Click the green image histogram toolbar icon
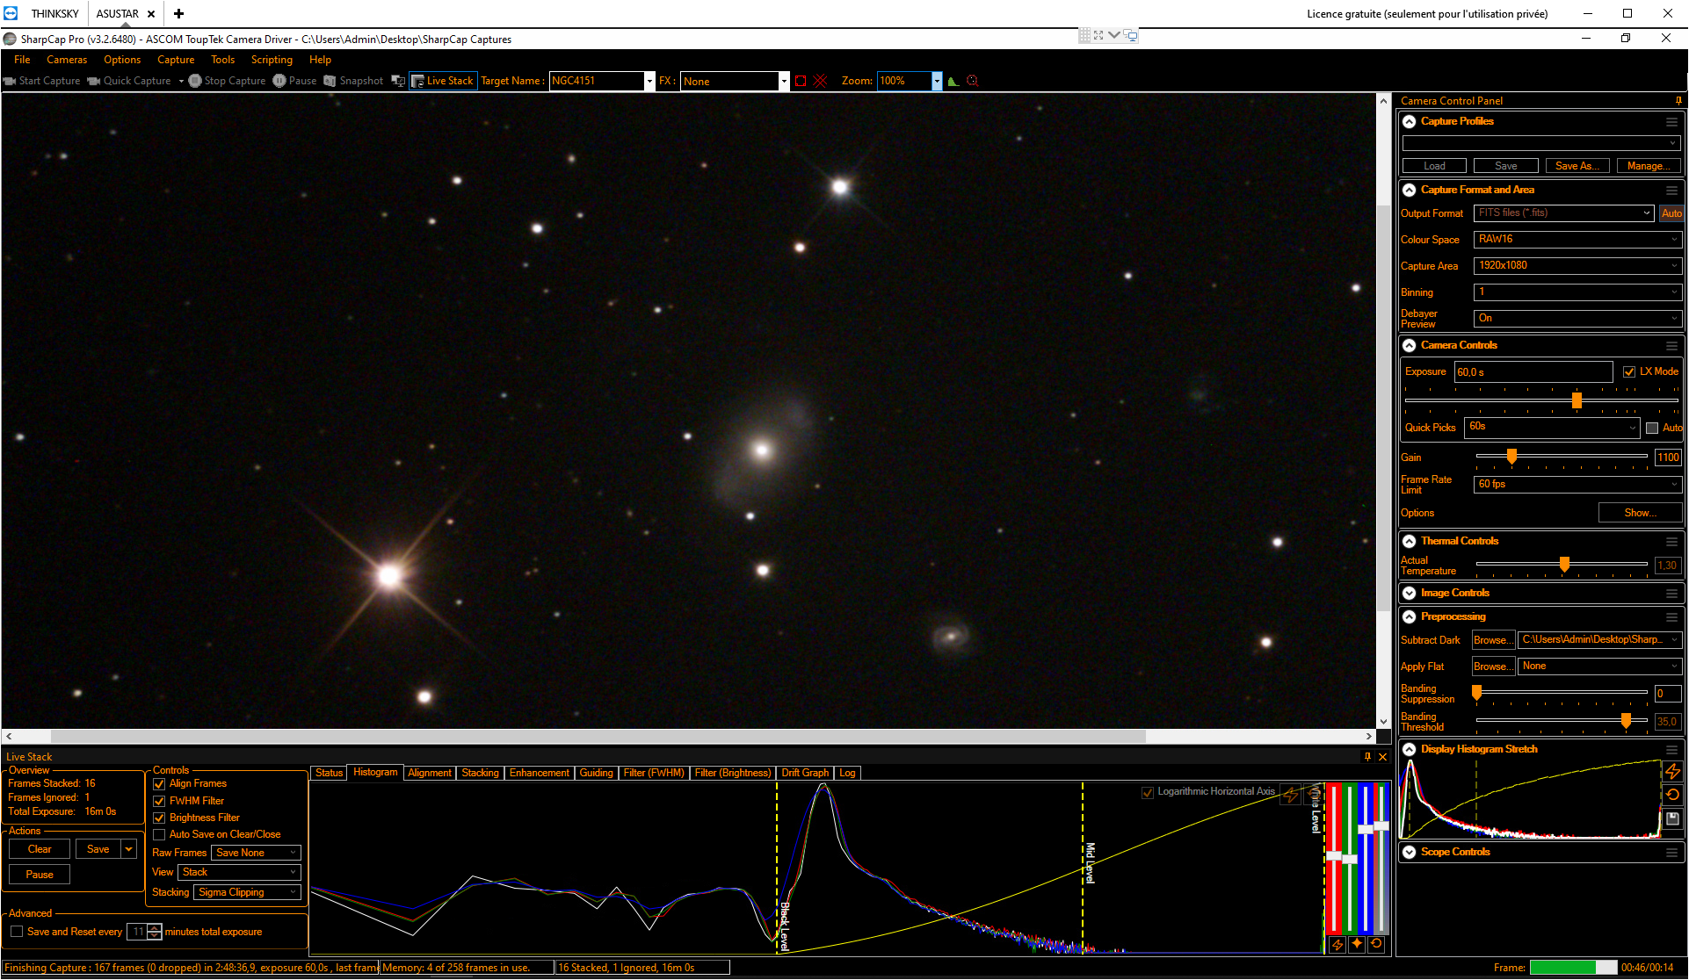Viewport: 1689px width, 980px height. 953,81
